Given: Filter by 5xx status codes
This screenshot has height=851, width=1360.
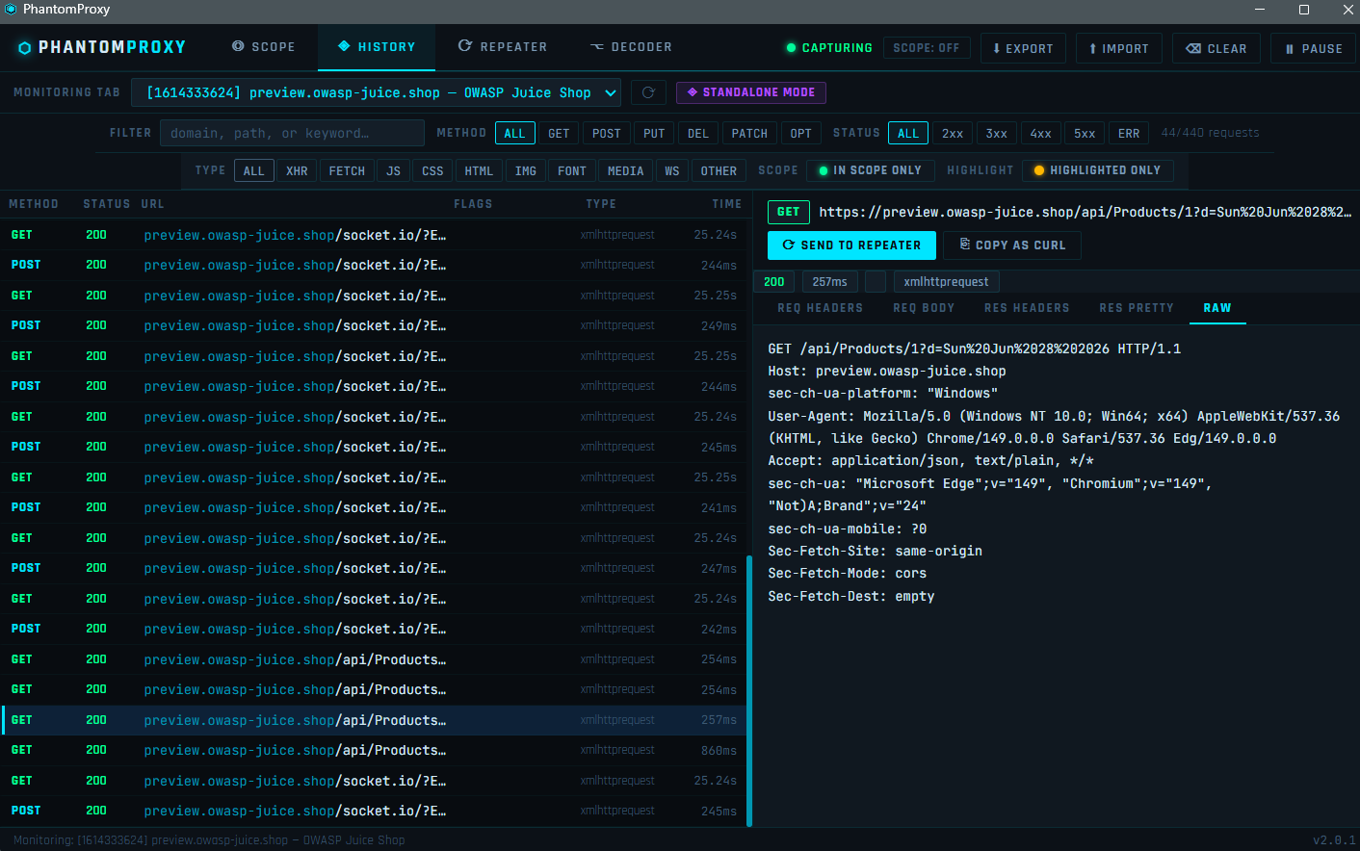Looking at the screenshot, I should [x=1085, y=133].
